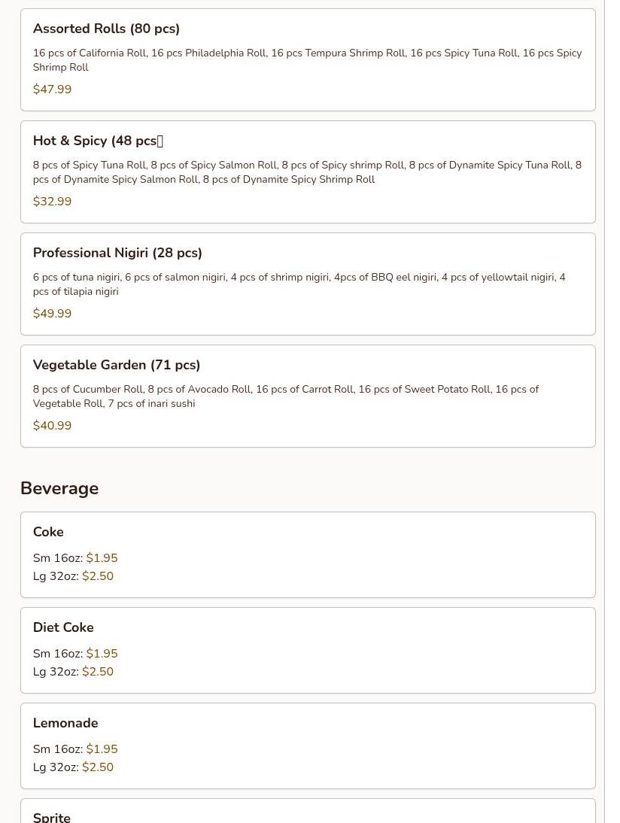Choose Lemonade Lg 32oz $2.50 option
620x823 pixels.
click(73, 767)
